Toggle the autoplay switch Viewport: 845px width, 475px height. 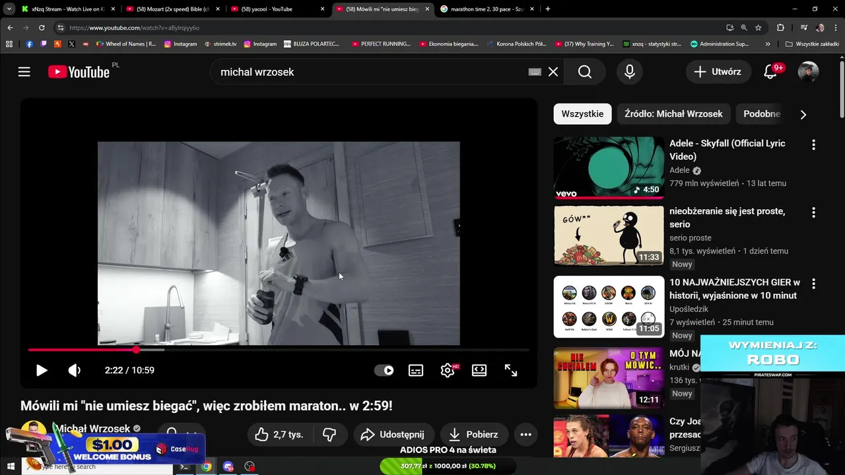pyautogui.click(x=384, y=370)
